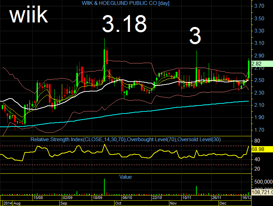Select the Sep month label on timeline

point(64,203)
